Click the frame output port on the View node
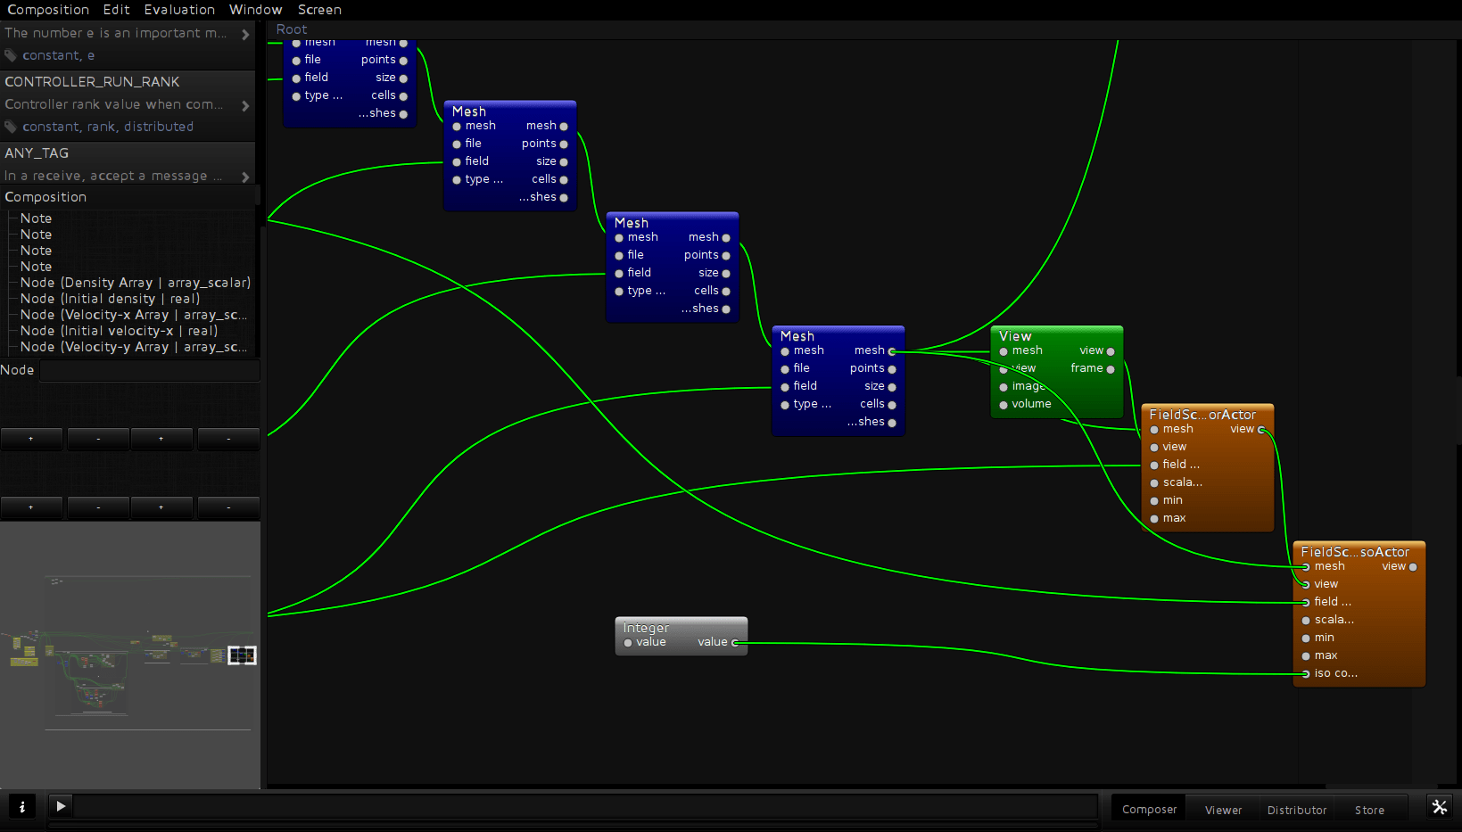This screenshot has height=832, width=1462. (x=1111, y=368)
